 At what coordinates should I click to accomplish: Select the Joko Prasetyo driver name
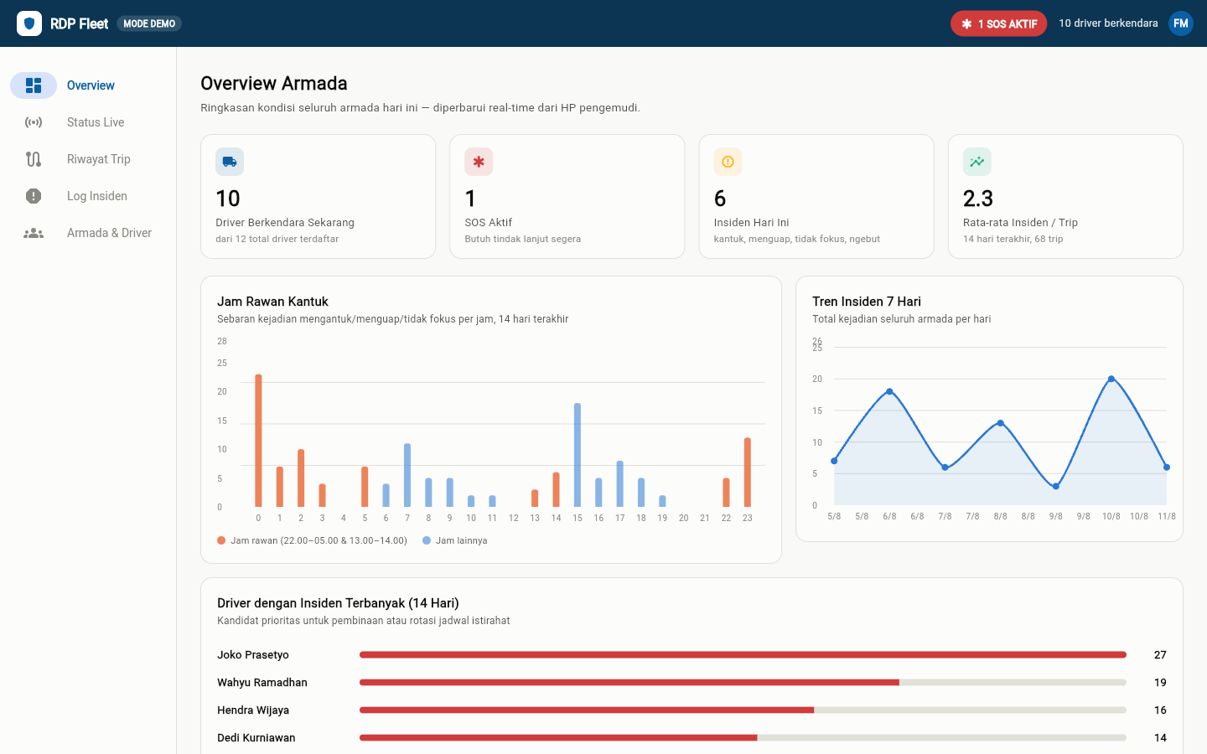pos(253,654)
